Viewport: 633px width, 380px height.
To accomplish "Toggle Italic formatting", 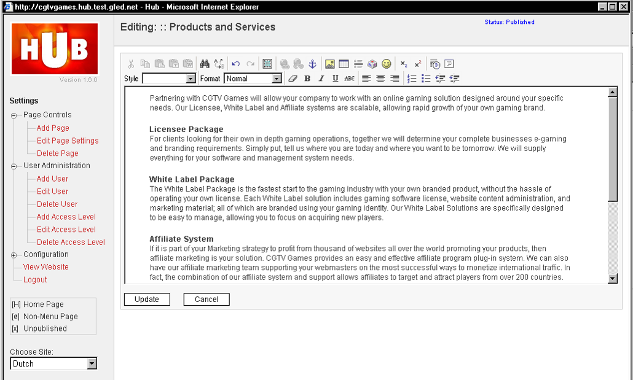I will point(321,78).
